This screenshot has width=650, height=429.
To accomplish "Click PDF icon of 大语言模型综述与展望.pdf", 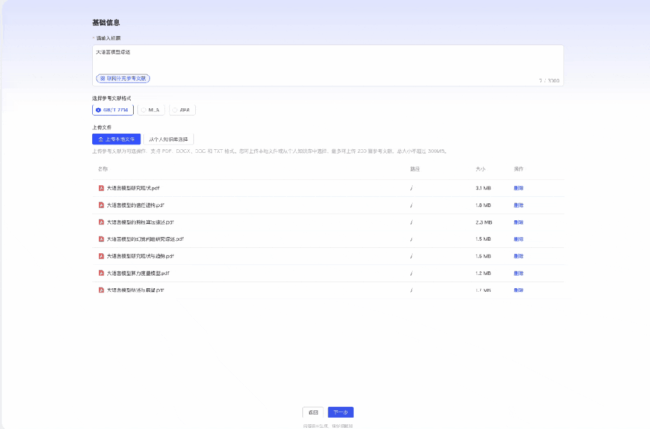I will [x=101, y=290].
